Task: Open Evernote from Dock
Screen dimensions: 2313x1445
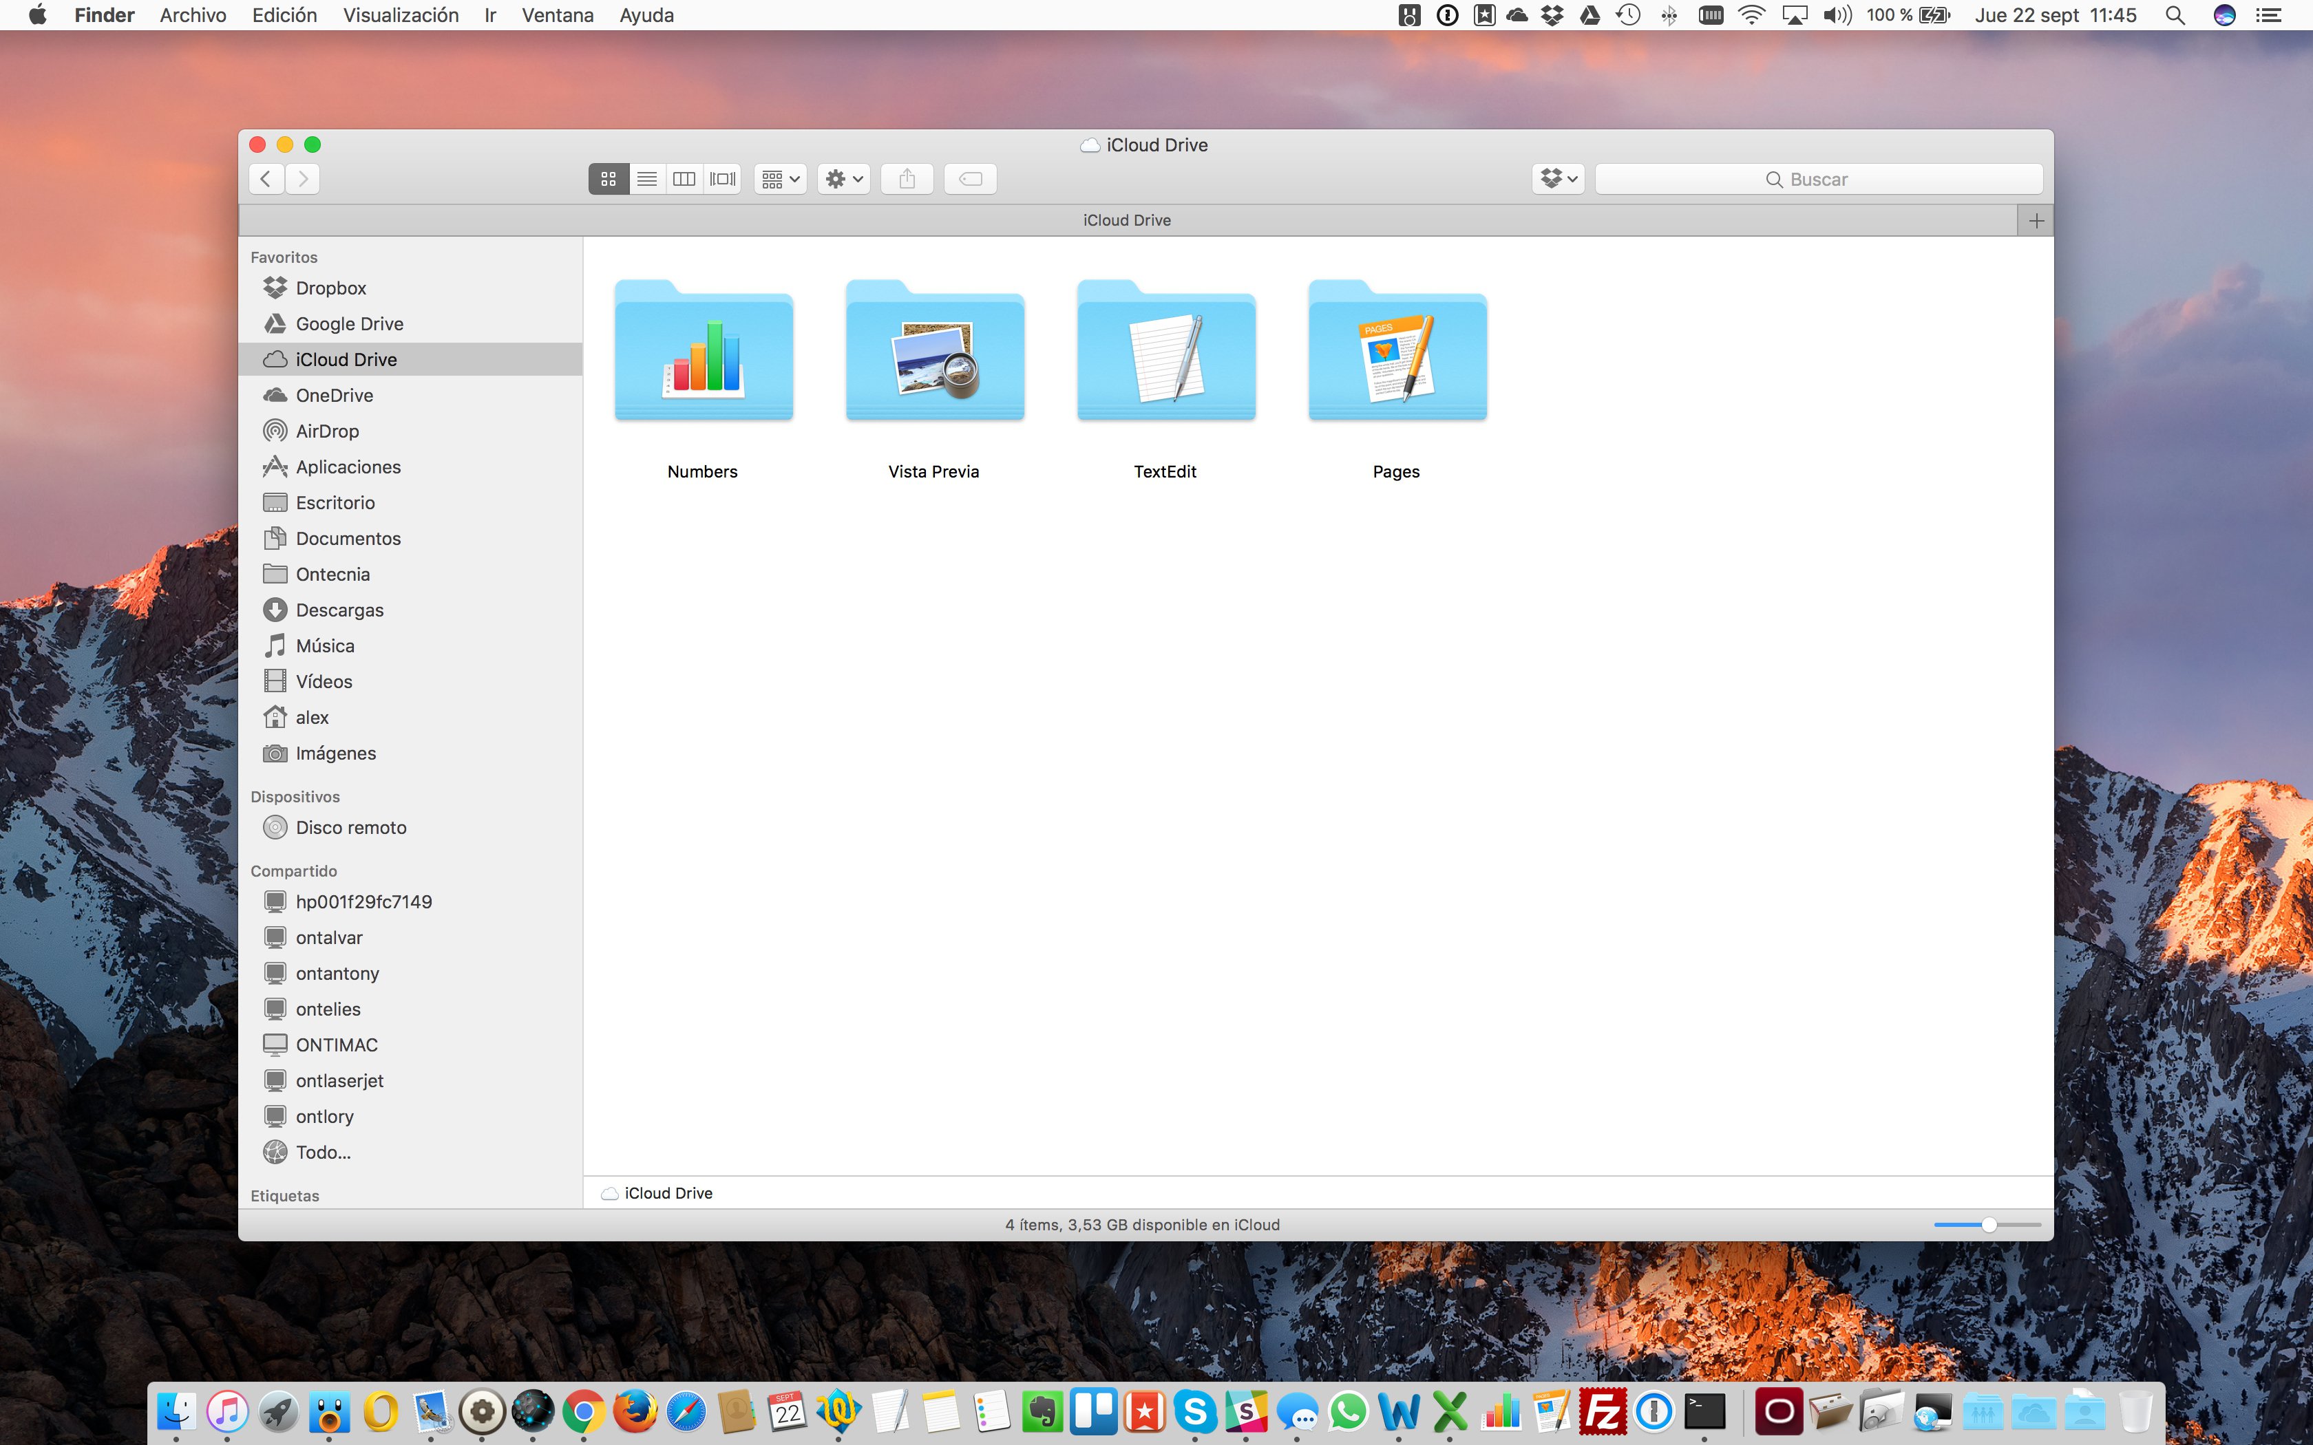Action: tap(1042, 1411)
